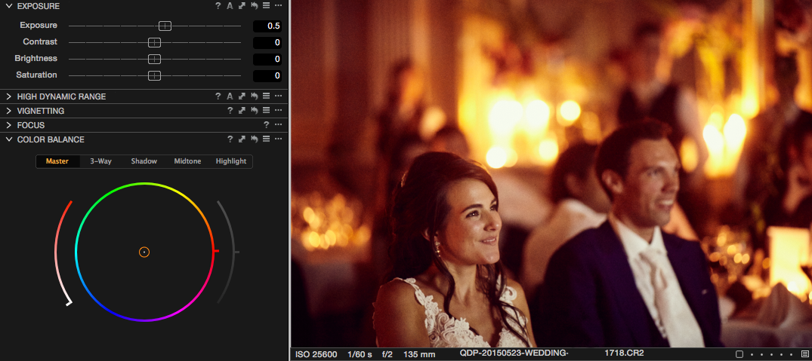Click the f/2 aperture readout
This screenshot has width=812, height=361.
pos(387,354)
